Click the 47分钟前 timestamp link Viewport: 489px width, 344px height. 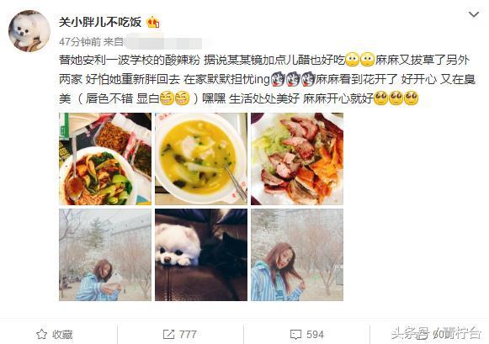(x=80, y=42)
